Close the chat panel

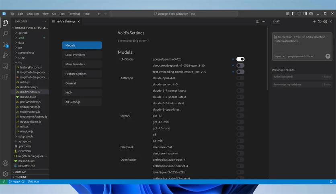331,21
